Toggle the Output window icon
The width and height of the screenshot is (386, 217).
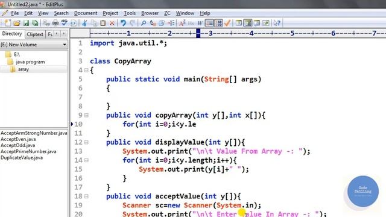pos(257,23)
